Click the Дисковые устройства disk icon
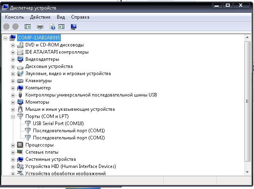This screenshot has width=254, height=189. [x=20, y=67]
